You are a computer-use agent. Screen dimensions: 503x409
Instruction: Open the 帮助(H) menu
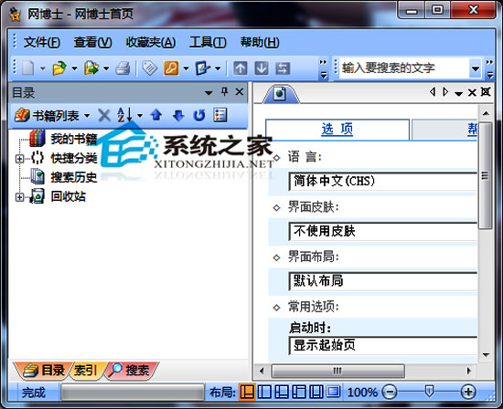(260, 42)
